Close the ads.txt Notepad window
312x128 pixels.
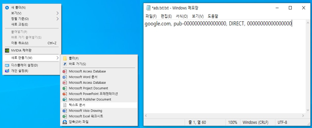point(303,8)
